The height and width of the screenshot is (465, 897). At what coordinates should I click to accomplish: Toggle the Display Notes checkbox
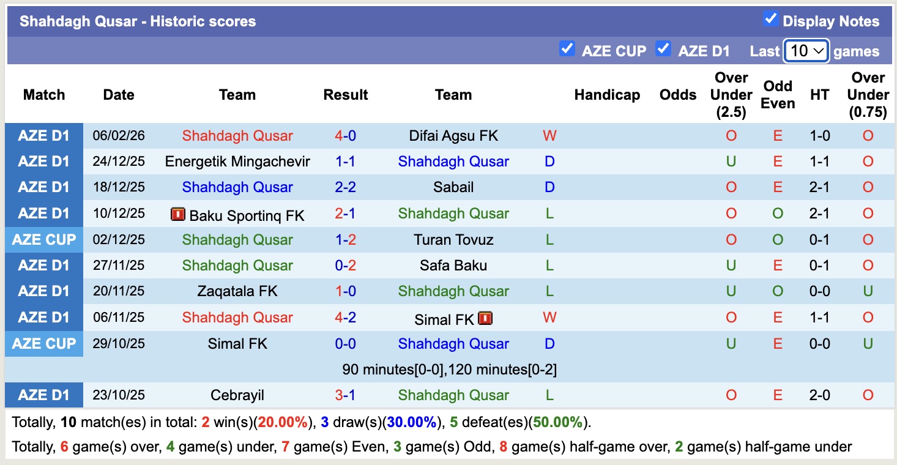pos(770,20)
